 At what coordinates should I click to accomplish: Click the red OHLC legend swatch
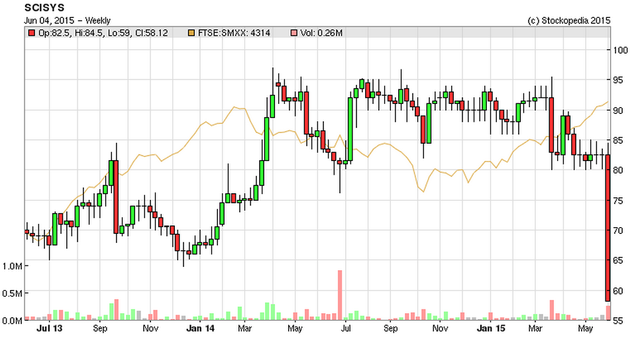point(32,33)
